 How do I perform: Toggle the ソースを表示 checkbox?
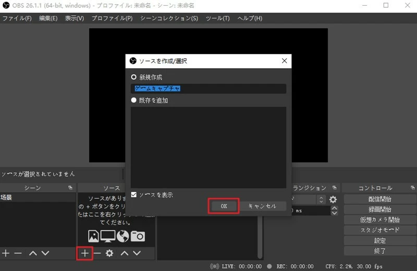tap(134, 195)
